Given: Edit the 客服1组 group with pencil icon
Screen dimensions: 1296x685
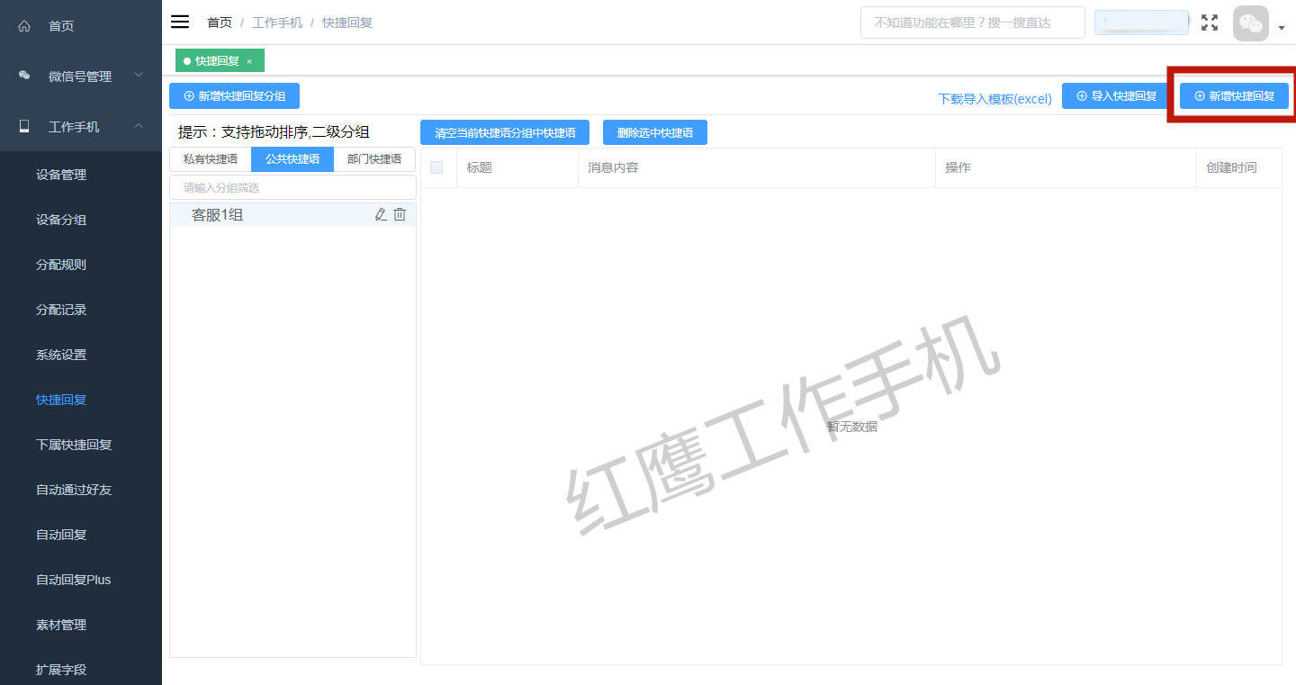Looking at the screenshot, I should pyautogui.click(x=381, y=214).
